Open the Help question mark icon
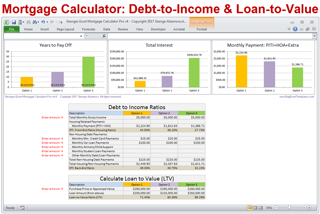 tap(295, 29)
